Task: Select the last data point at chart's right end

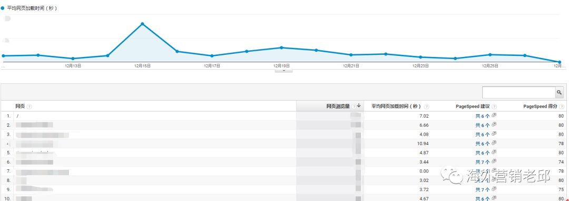Action: click(x=560, y=62)
